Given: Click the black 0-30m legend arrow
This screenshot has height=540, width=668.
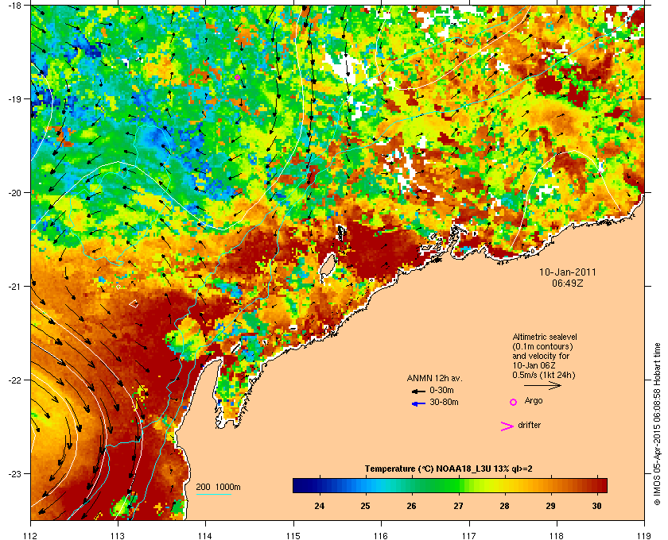Looking at the screenshot, I should pyautogui.click(x=419, y=391).
